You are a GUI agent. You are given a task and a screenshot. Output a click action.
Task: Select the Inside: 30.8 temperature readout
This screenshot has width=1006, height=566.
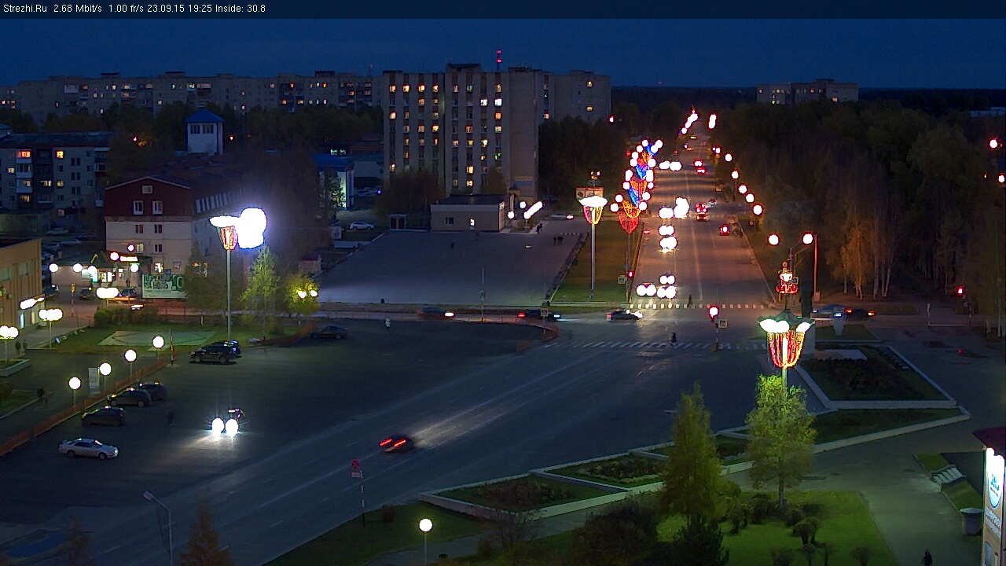[241, 9]
